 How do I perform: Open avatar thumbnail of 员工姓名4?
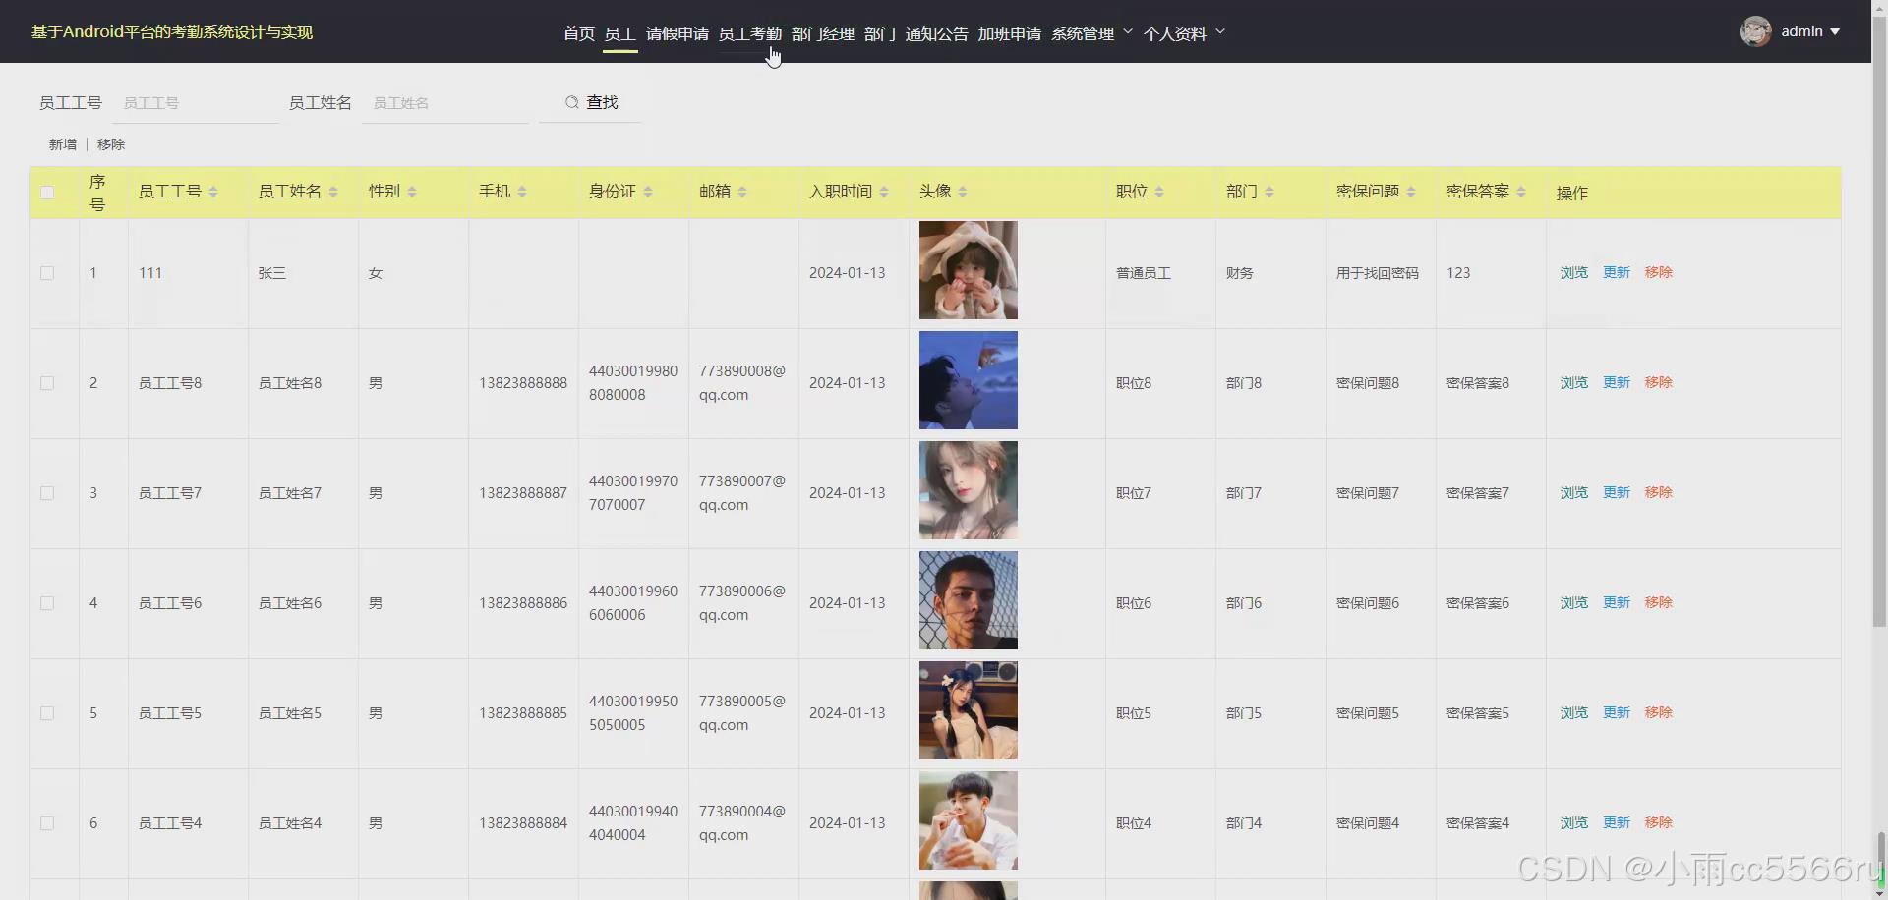(x=969, y=820)
